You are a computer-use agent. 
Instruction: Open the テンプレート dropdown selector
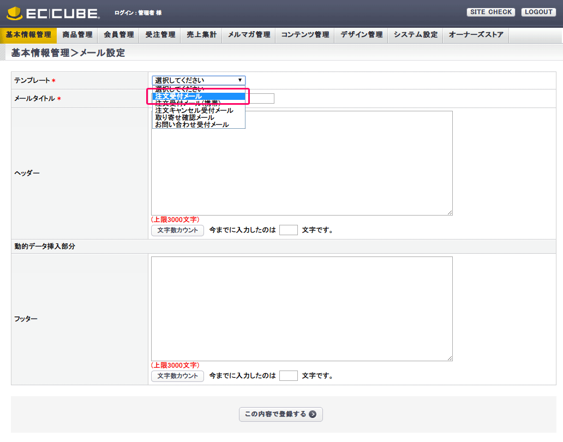(x=199, y=80)
